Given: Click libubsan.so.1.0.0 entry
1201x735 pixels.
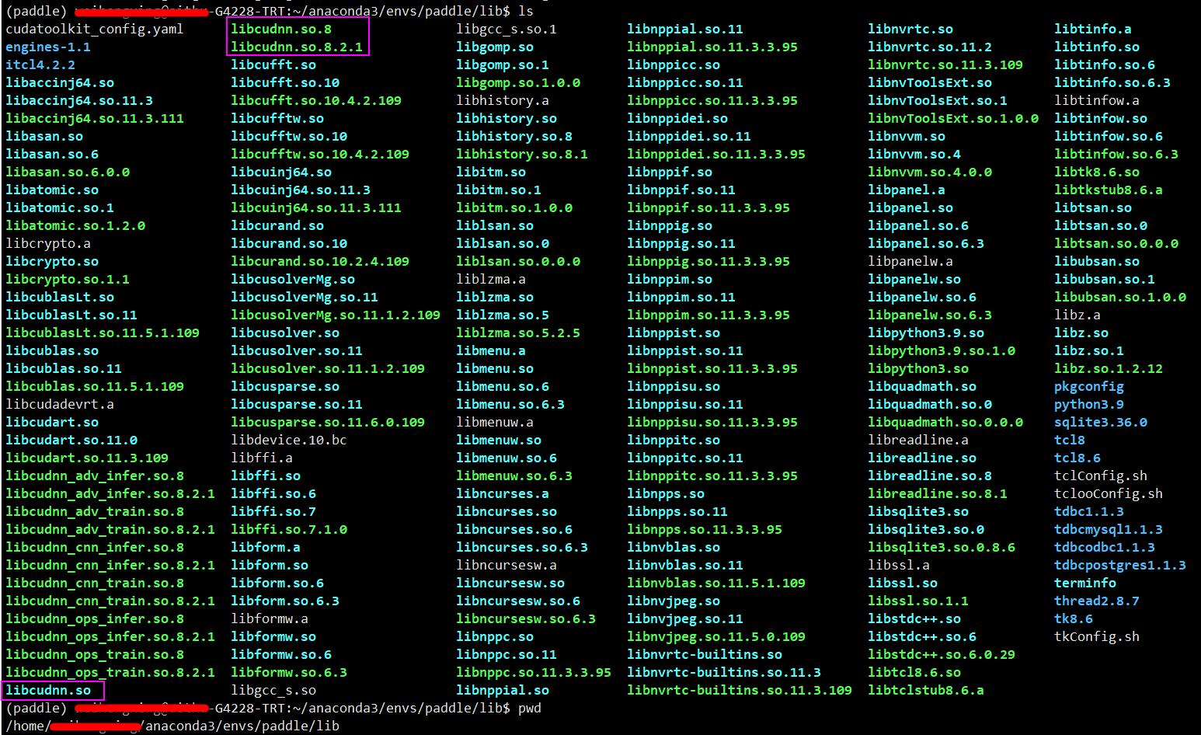Looking at the screenshot, I should coord(1120,297).
